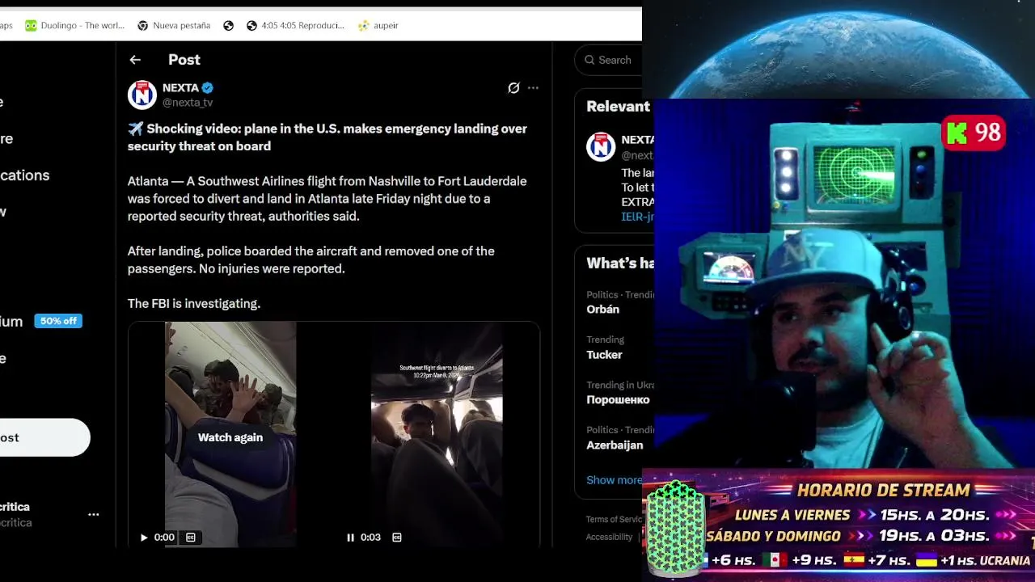This screenshot has width=1035, height=582.
Task: Open NEXTA profile avatar
Action: tap(142, 95)
